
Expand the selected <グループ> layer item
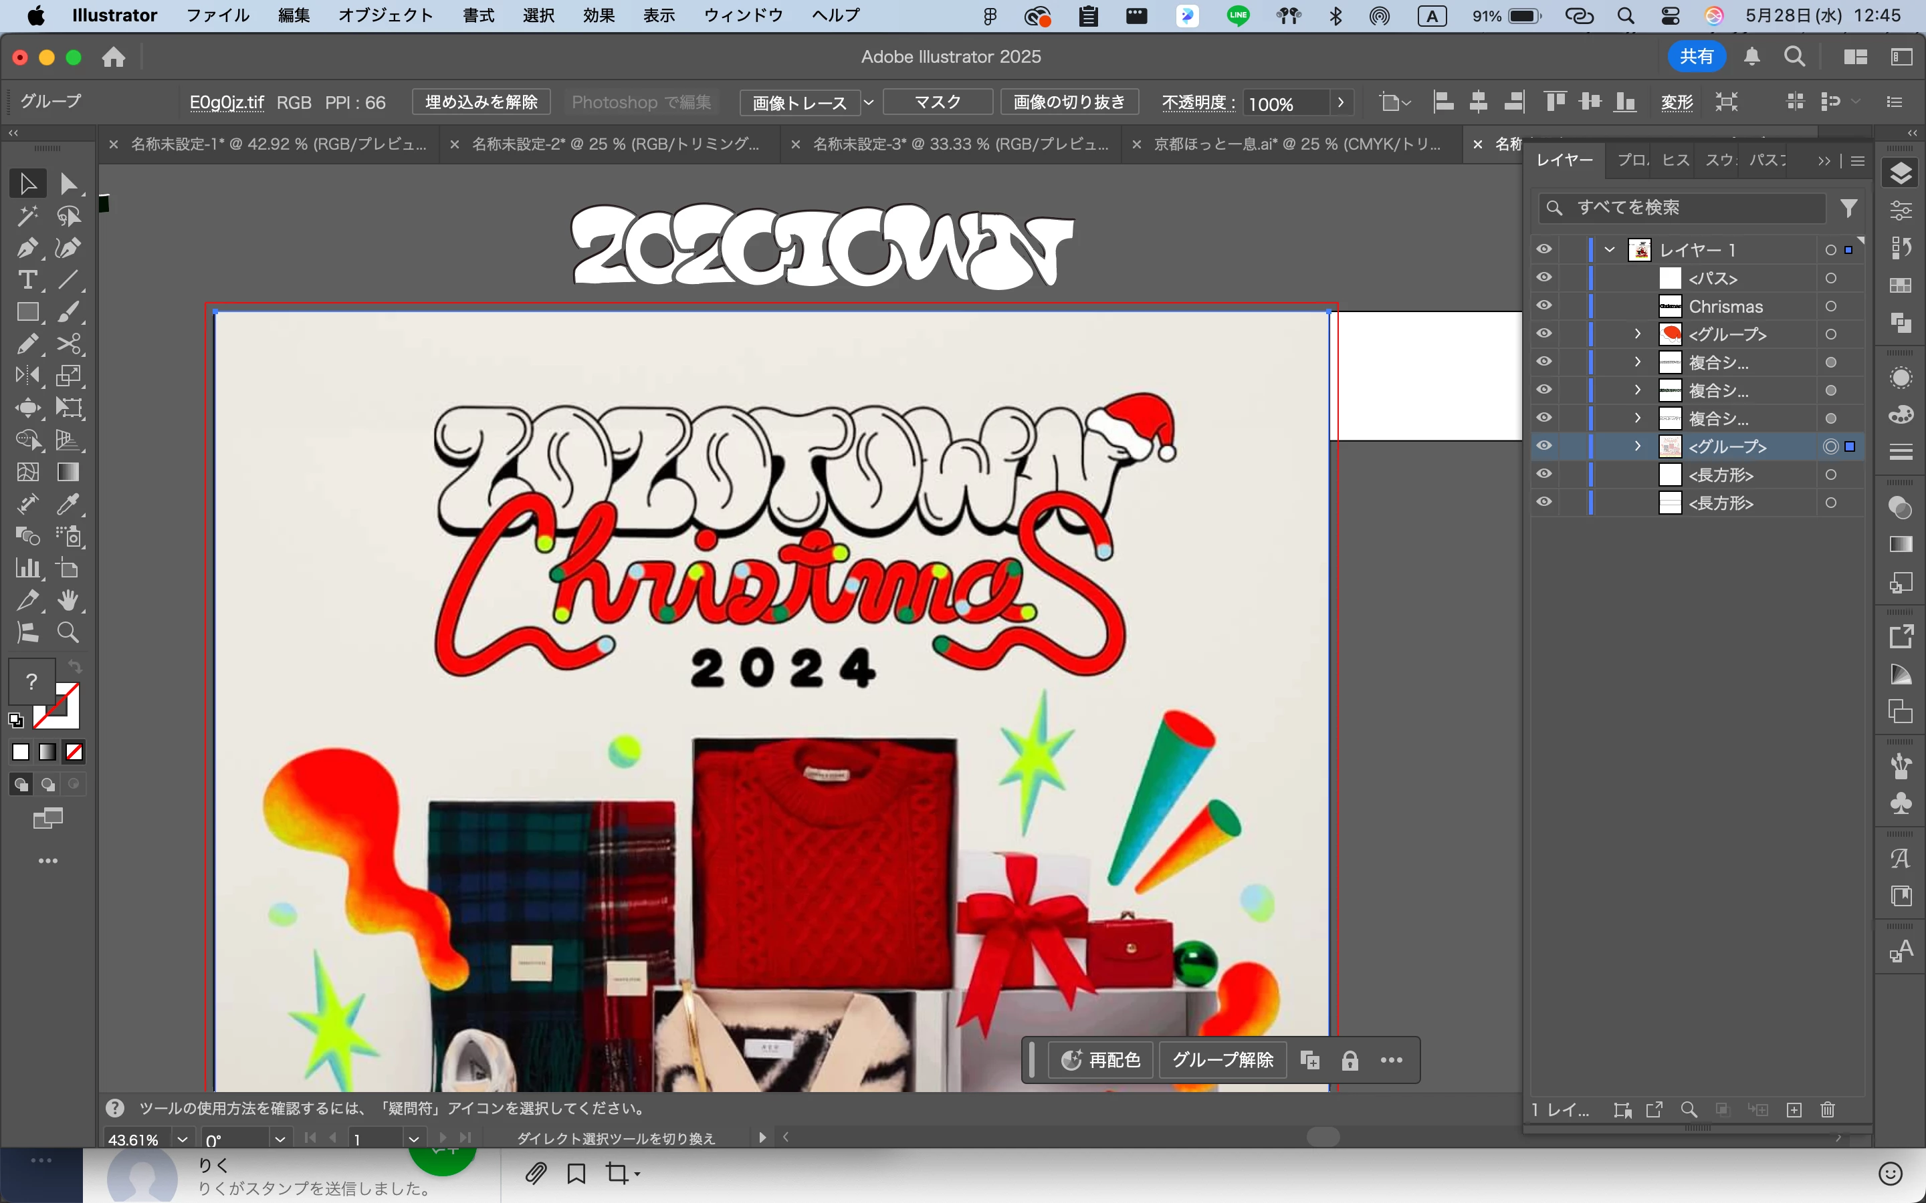[1637, 446]
